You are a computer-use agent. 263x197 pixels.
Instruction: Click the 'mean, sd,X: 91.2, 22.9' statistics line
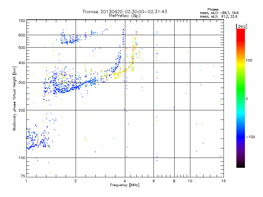218,16
